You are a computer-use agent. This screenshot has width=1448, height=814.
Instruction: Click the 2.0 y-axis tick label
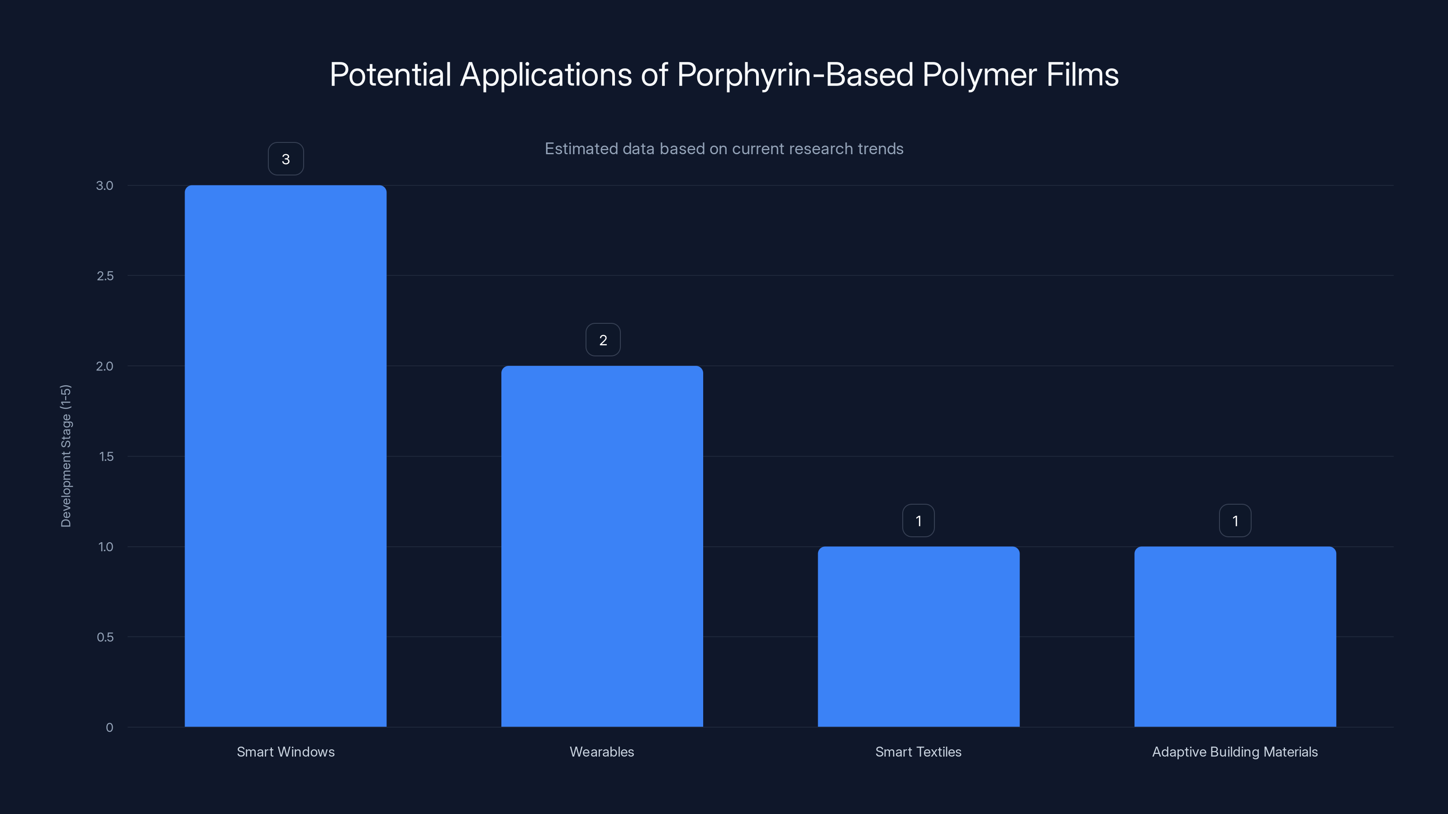(x=105, y=366)
